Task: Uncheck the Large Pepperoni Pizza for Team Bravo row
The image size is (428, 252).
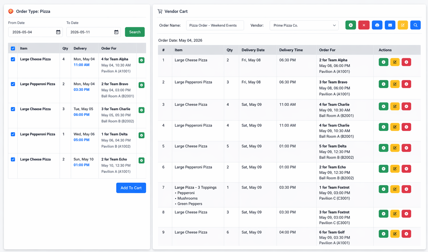Action: [x=13, y=84]
